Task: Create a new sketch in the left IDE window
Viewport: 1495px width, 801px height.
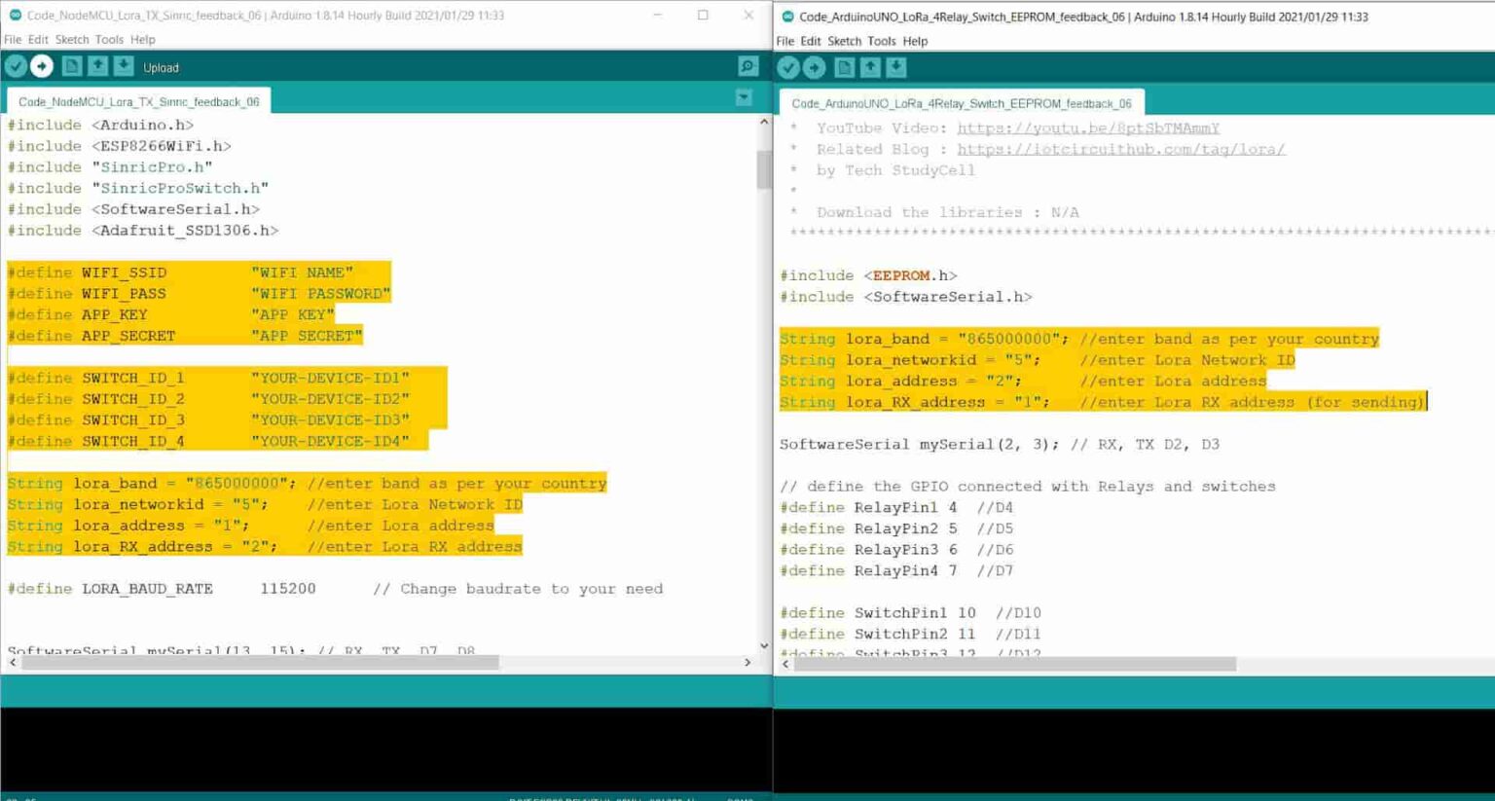Action: point(70,66)
